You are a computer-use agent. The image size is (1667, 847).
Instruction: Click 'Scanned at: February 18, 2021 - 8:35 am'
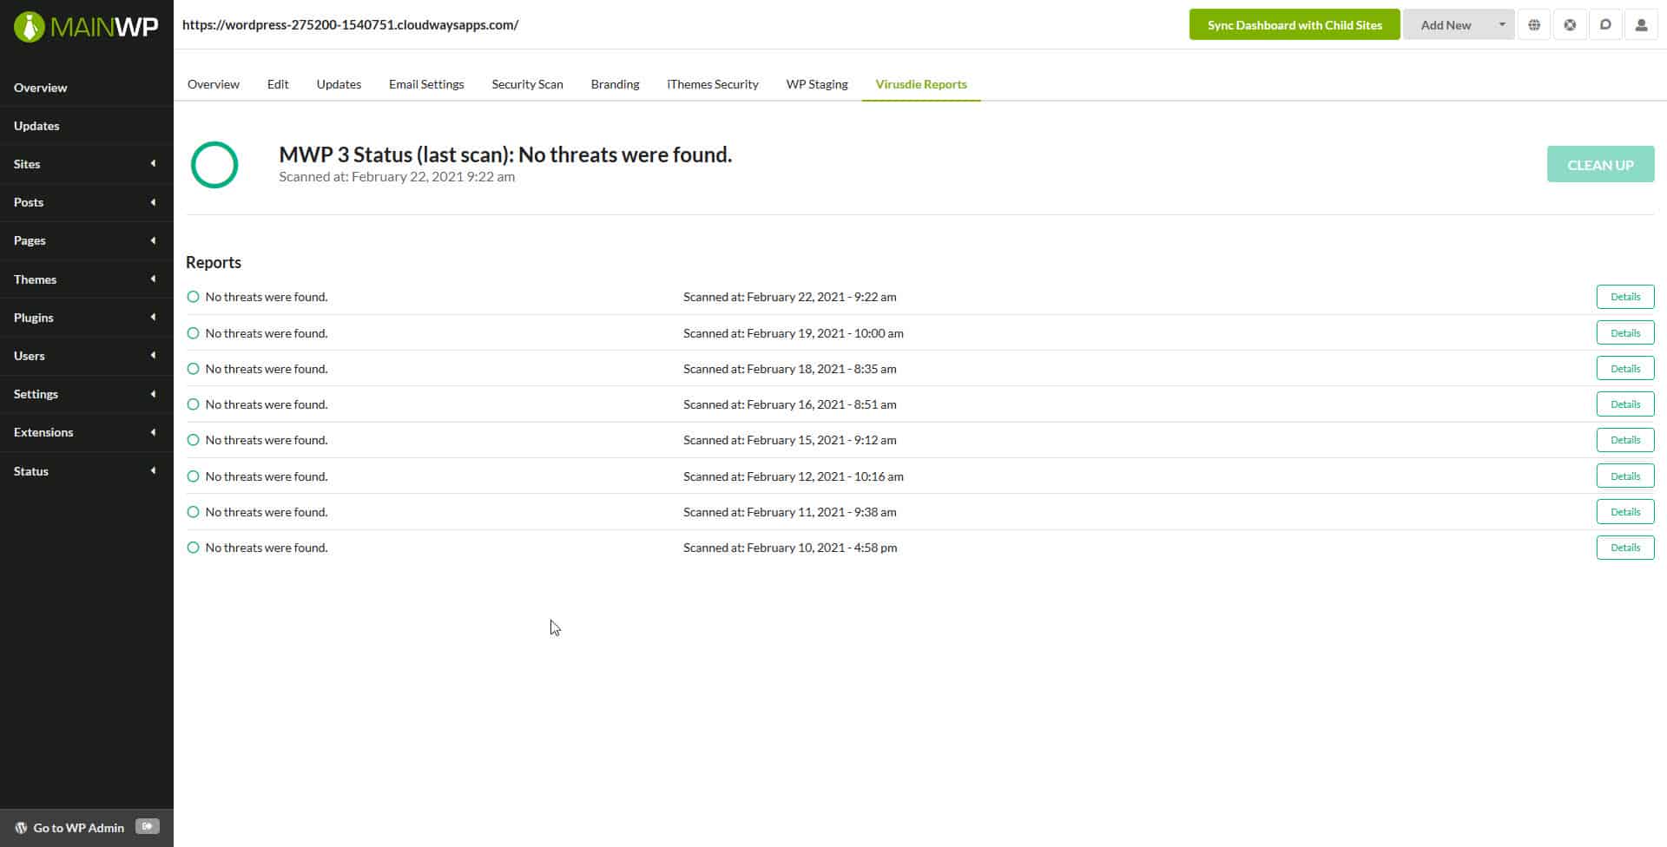click(790, 369)
